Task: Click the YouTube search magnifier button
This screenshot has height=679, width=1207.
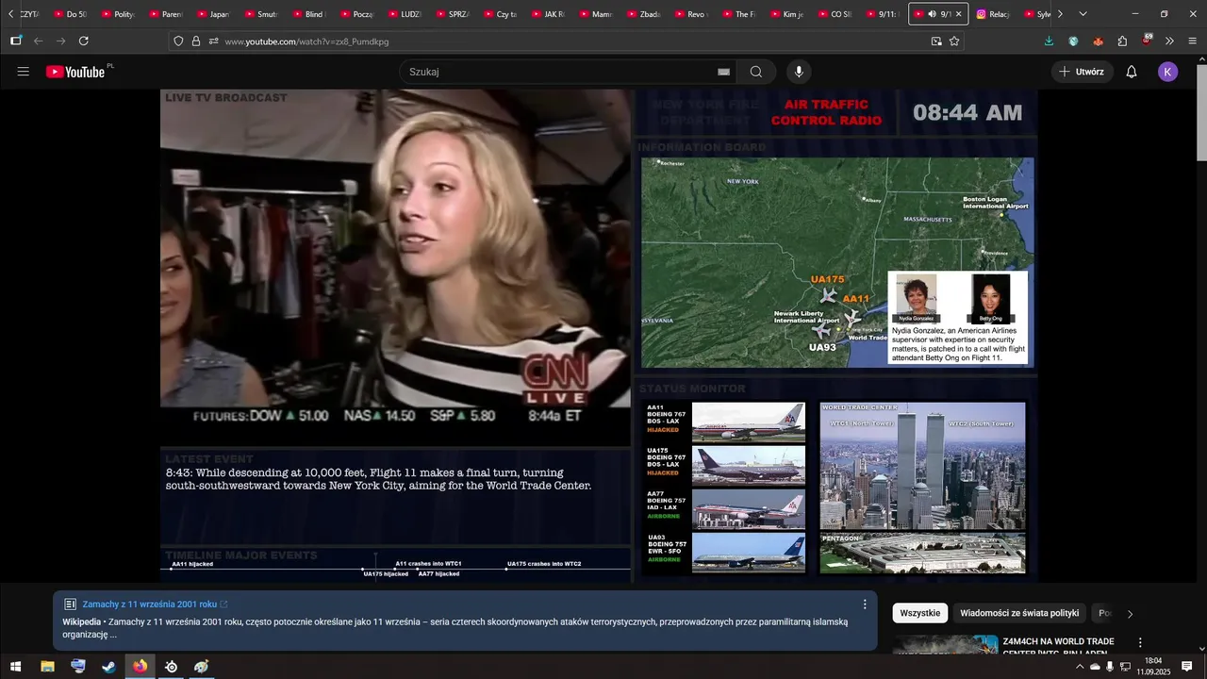Action: pos(756,72)
